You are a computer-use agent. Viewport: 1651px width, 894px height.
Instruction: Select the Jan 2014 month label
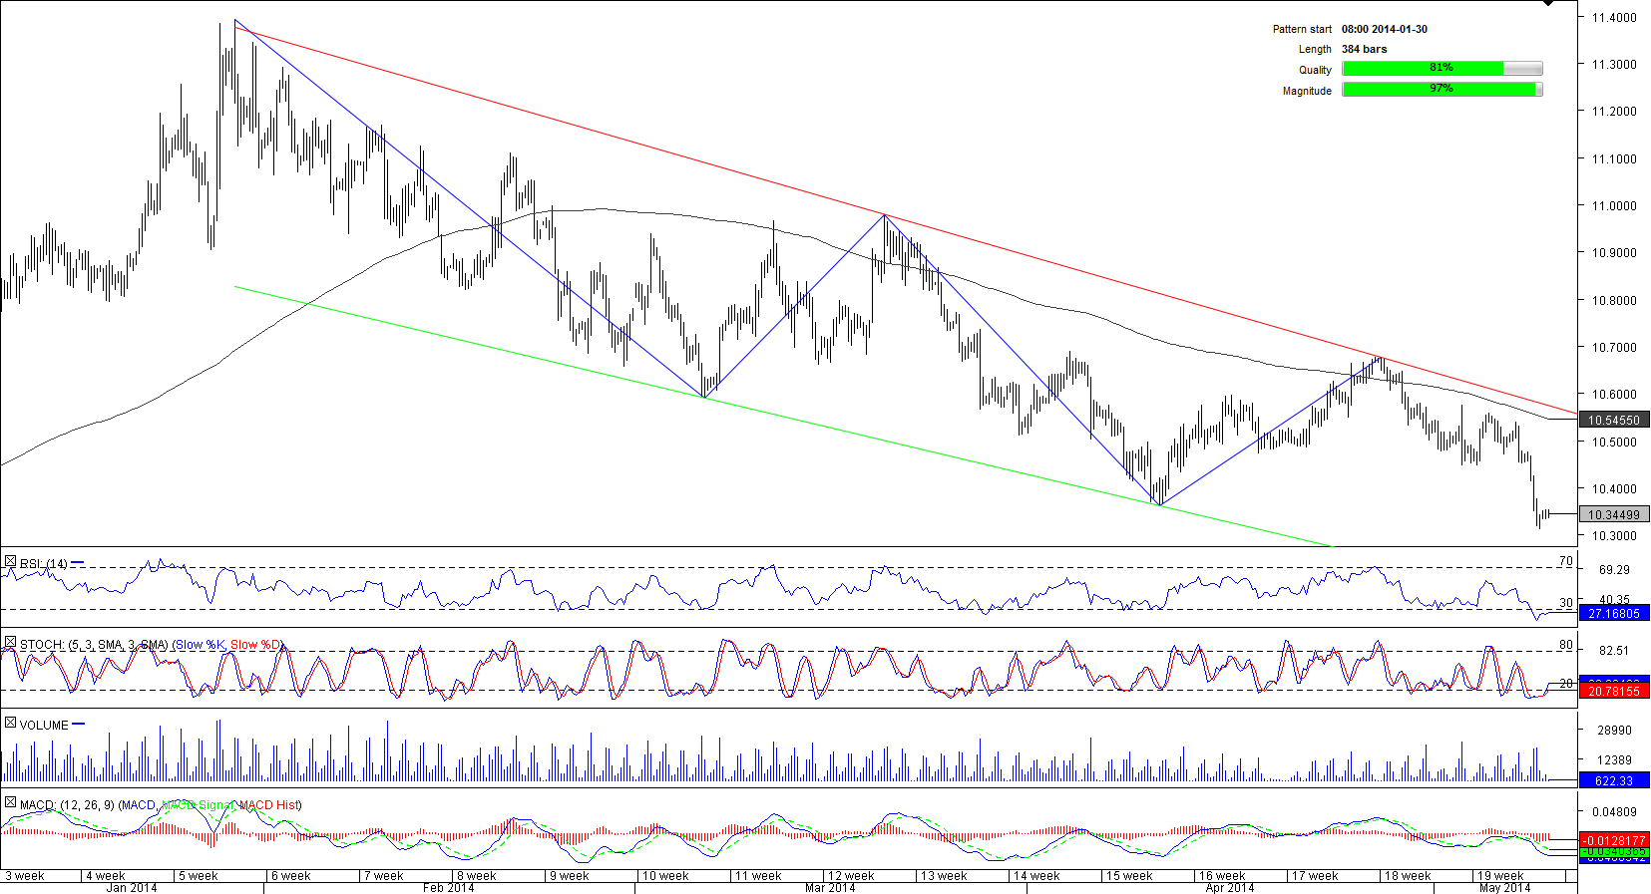(x=132, y=887)
